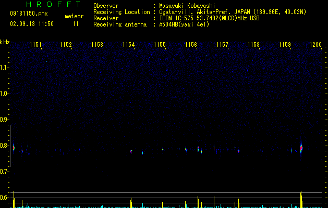Click the HROFFT title text
This screenshot has width=328, height=208.
pyautogui.click(x=53, y=4)
